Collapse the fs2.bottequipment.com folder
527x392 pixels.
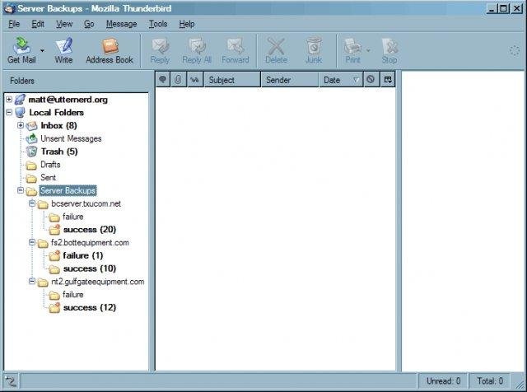pos(32,242)
